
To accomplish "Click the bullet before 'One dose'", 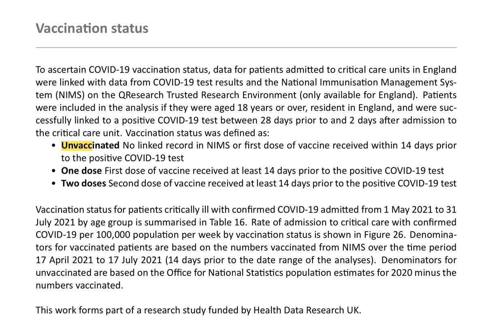I will click(54, 171).
